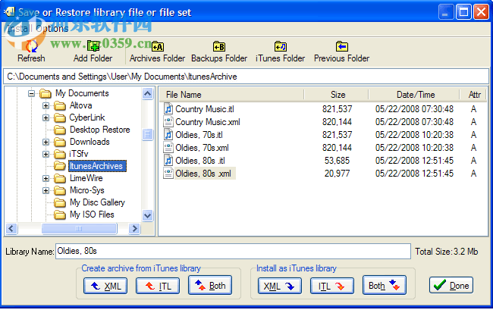Select the ItunesArchives tree item

(97, 166)
